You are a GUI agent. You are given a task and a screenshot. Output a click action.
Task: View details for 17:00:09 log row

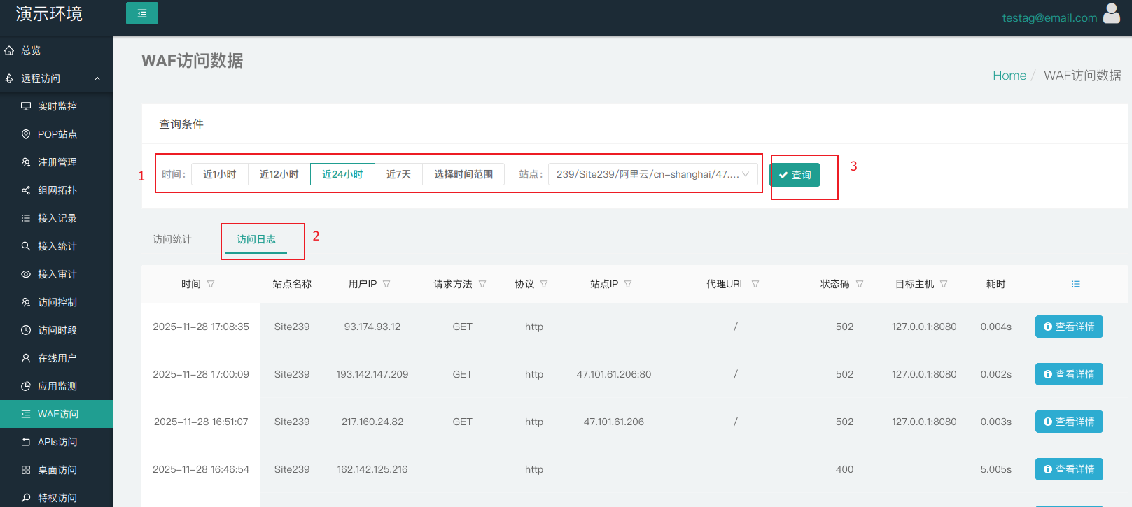1069,374
